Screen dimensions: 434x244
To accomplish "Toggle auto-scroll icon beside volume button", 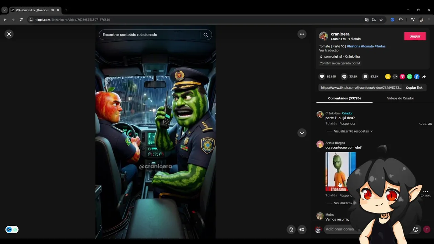I will click(x=291, y=229).
